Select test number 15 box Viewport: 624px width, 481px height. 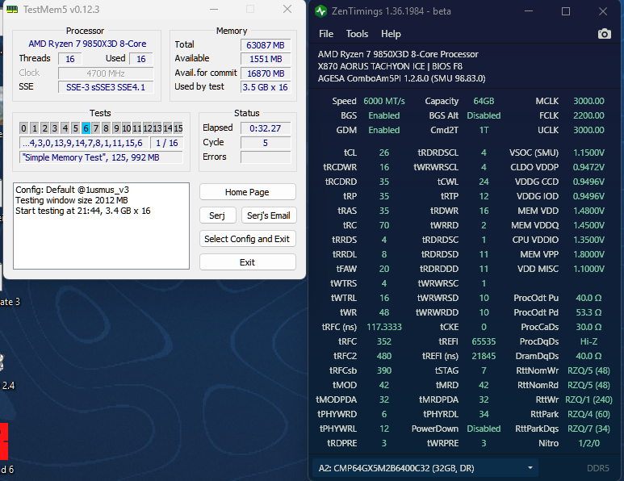[x=178, y=128]
